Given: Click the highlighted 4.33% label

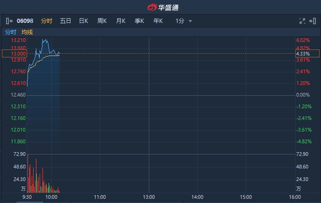Looking at the screenshot, I should [x=307, y=54].
